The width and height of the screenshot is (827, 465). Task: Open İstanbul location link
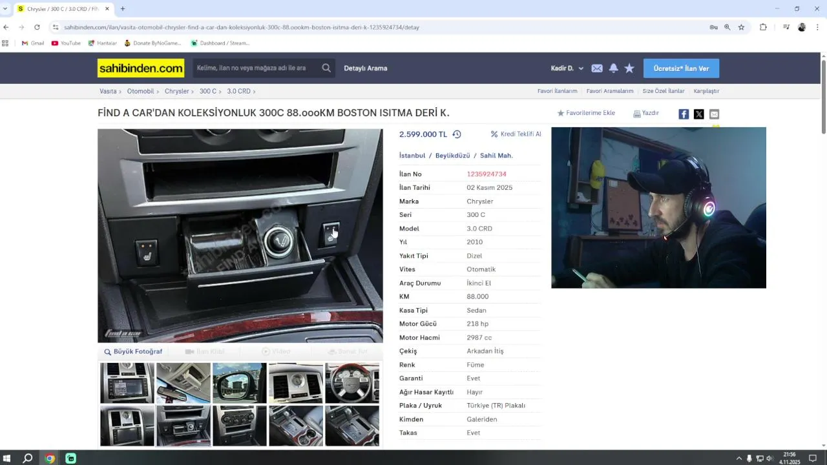click(412, 156)
